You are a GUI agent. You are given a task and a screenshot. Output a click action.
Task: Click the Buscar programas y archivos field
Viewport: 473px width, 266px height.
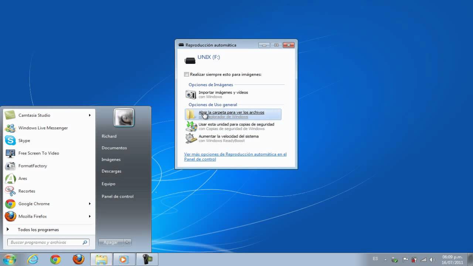[x=48, y=242]
